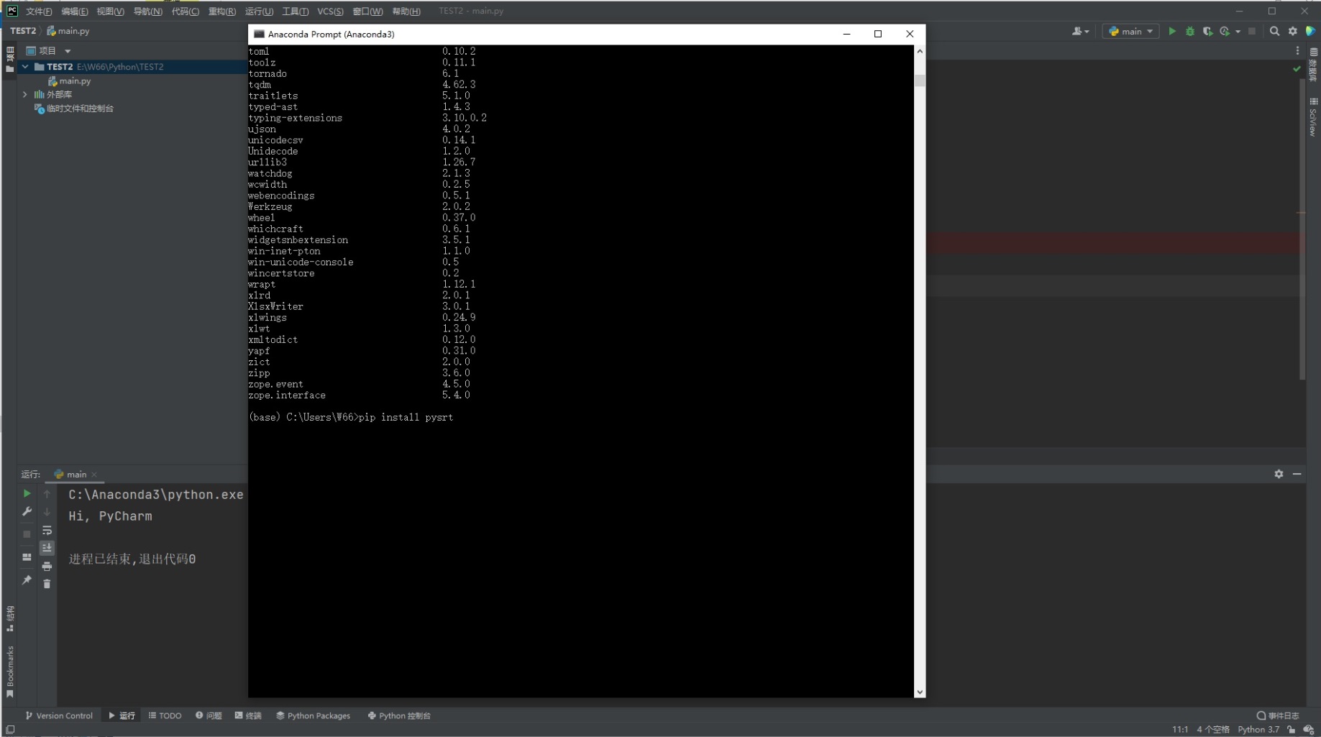This screenshot has width=1321, height=737.
Task: Click the 11:1 cursor position indicator
Action: point(1180,729)
